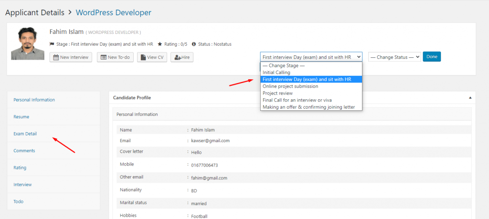Open the WordPress Developer breadcrumb link
Image resolution: width=489 pixels, height=219 pixels.
point(114,12)
